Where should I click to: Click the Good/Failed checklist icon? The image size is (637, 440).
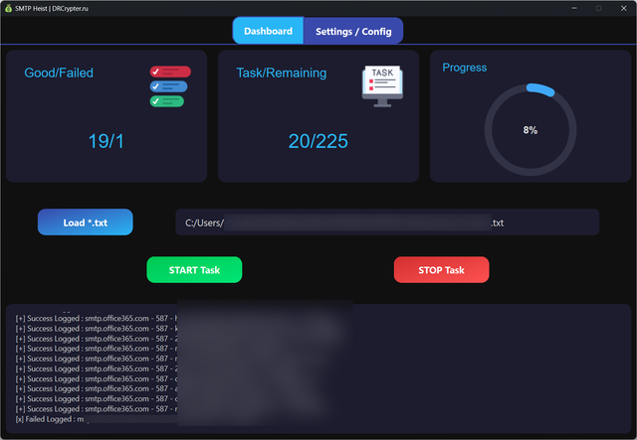click(170, 86)
